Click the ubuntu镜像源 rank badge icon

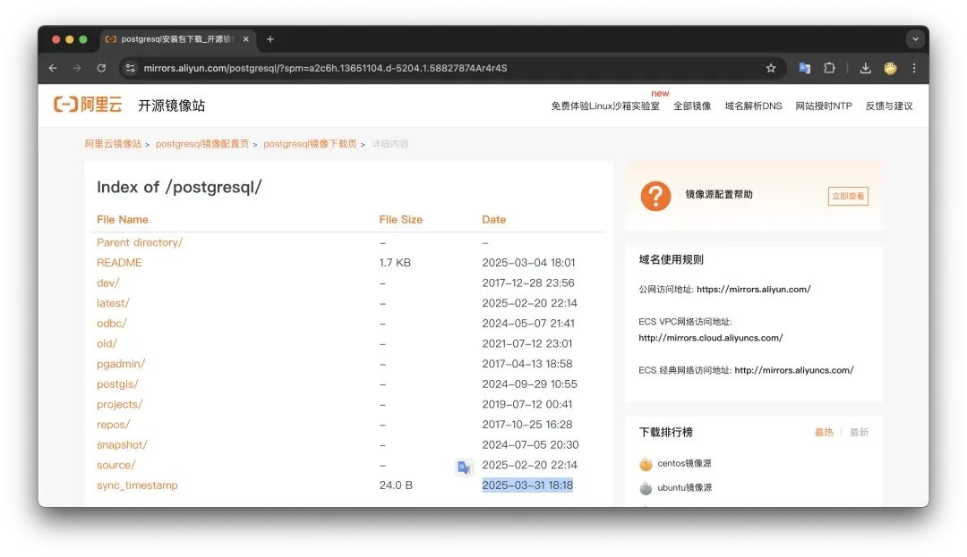(646, 488)
